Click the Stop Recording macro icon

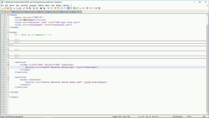coord(90,8)
